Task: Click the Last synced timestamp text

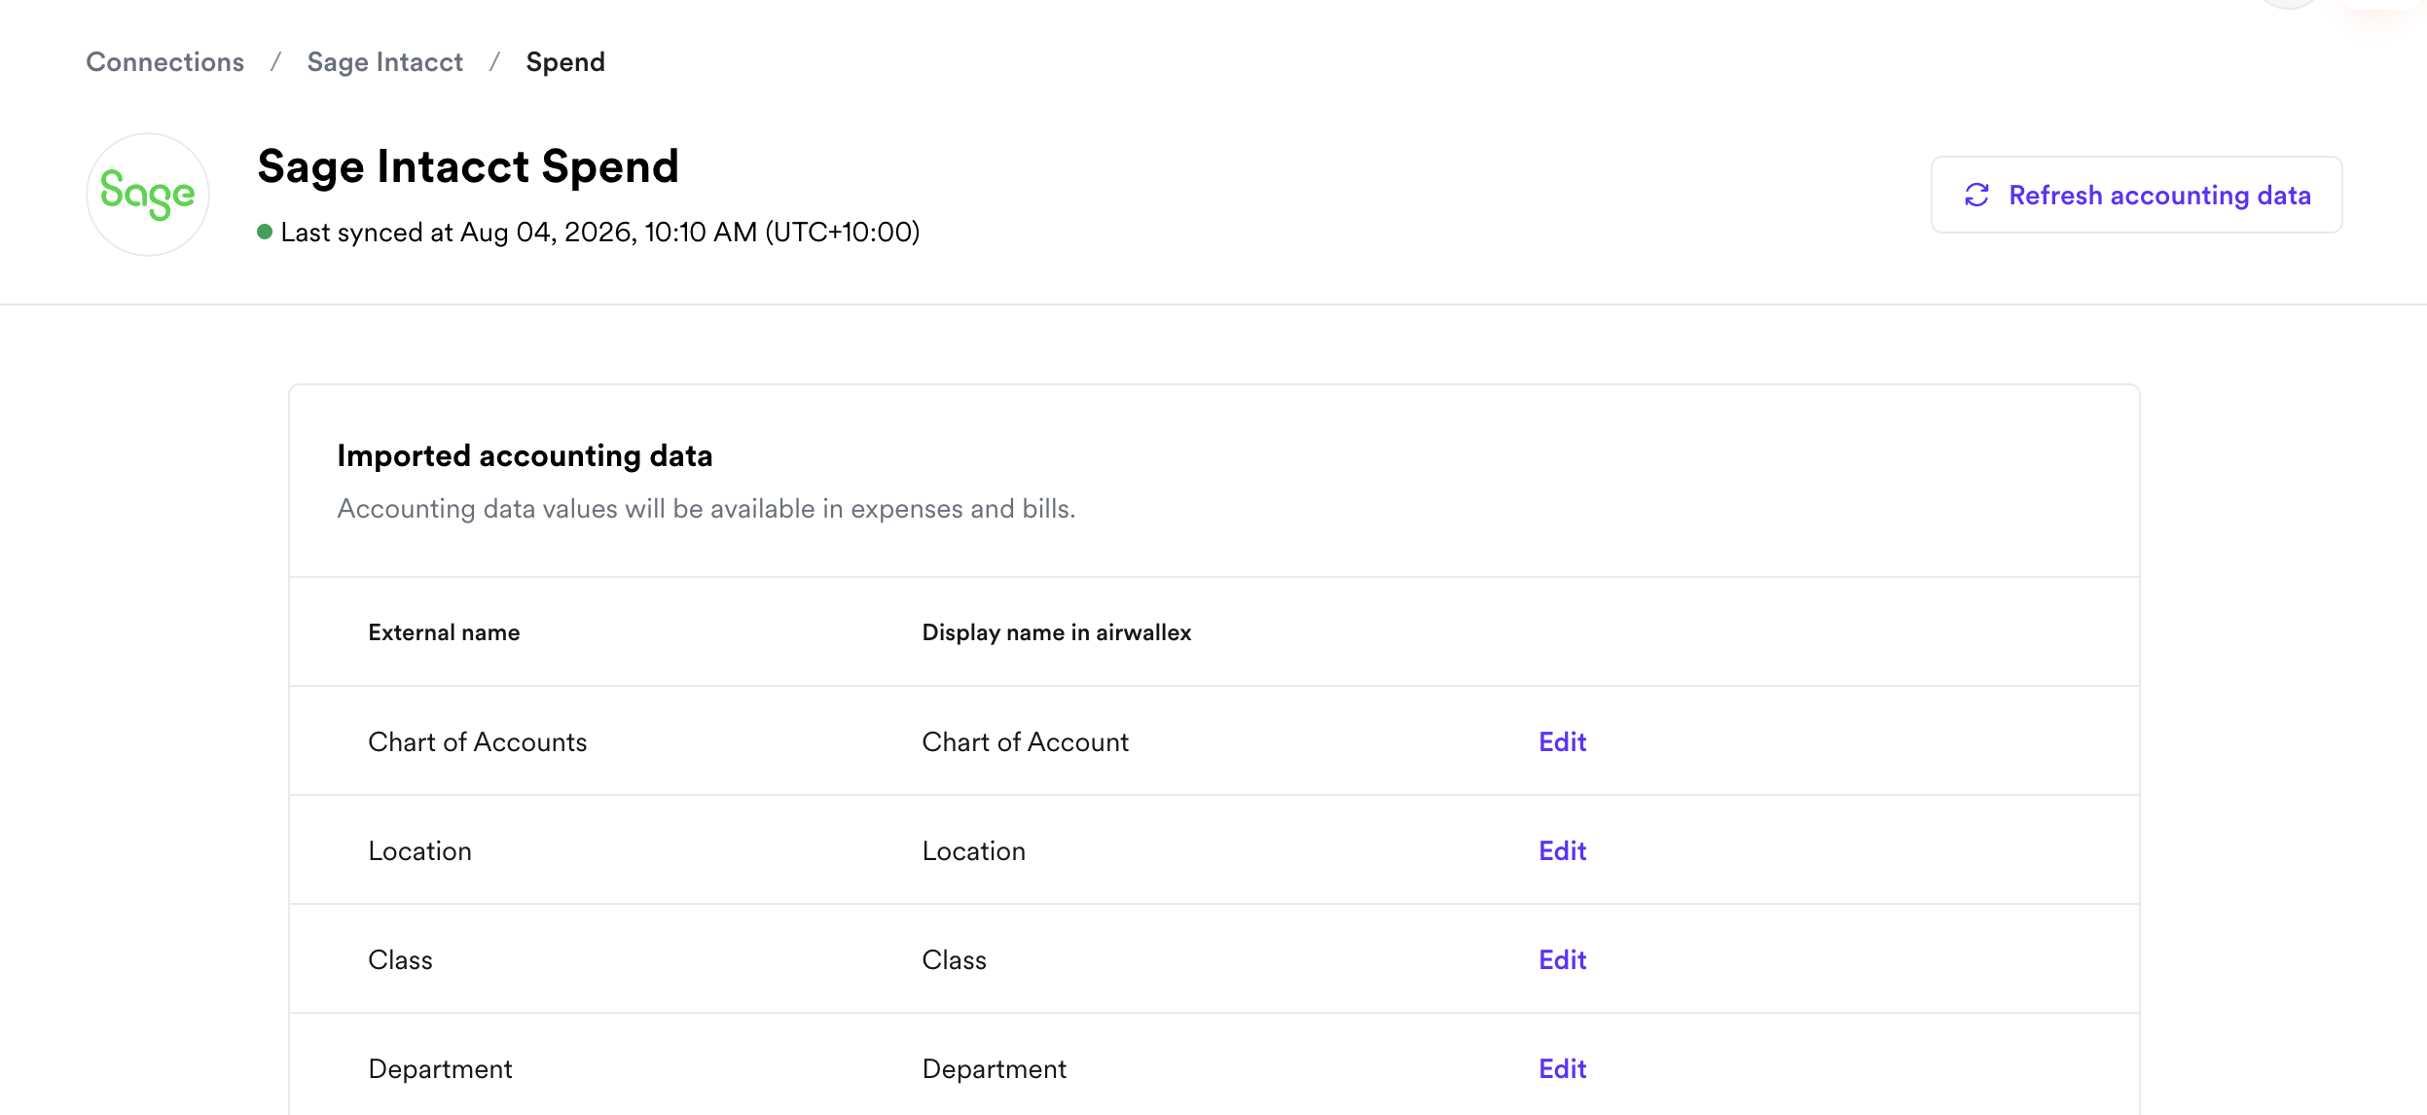Action: pyautogui.click(x=600, y=232)
